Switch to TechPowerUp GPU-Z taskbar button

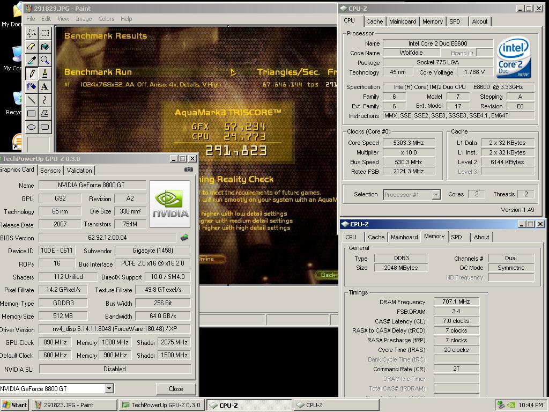coord(161,405)
